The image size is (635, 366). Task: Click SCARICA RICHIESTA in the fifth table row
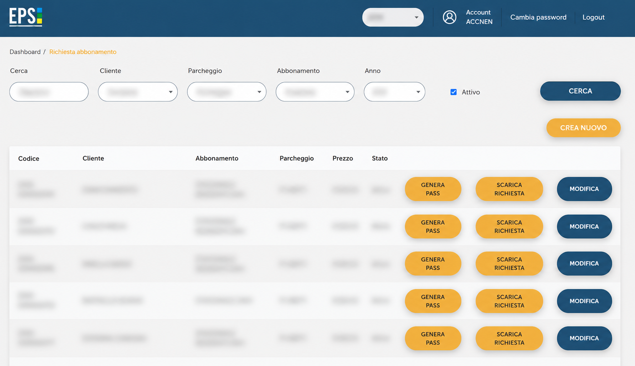tap(509, 338)
